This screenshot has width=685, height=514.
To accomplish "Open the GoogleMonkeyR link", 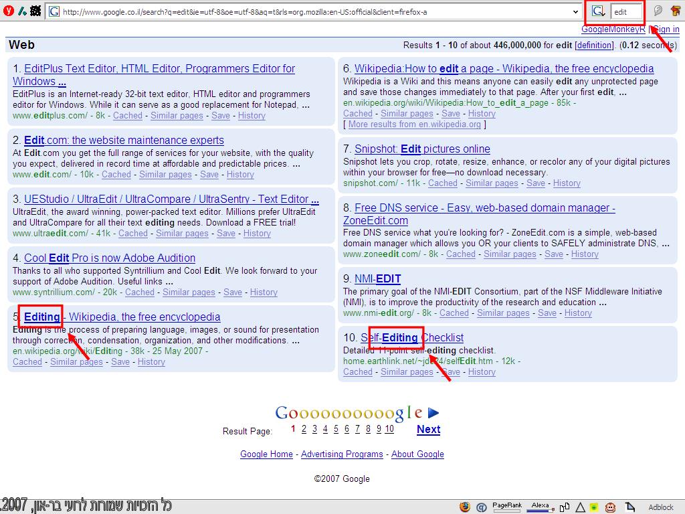I will tap(613, 29).
